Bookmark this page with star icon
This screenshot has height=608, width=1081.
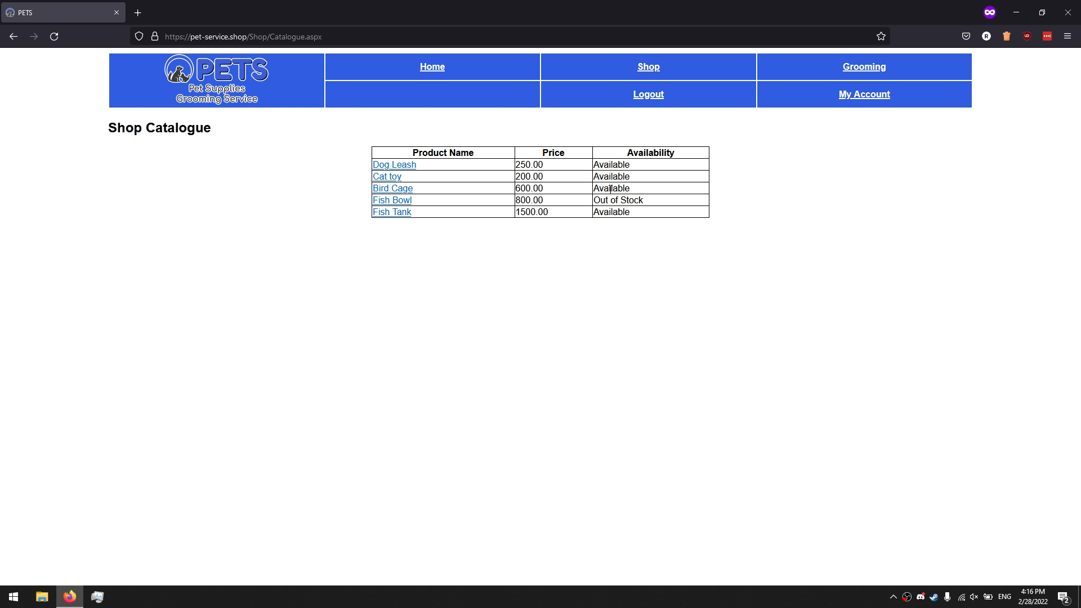[x=881, y=36]
